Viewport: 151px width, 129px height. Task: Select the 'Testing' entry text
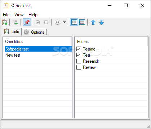[89, 49]
